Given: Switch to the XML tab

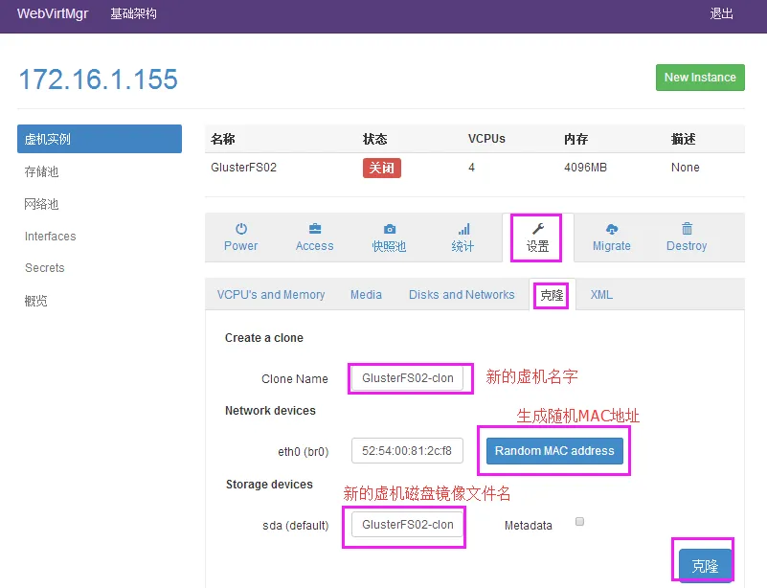Looking at the screenshot, I should point(601,295).
